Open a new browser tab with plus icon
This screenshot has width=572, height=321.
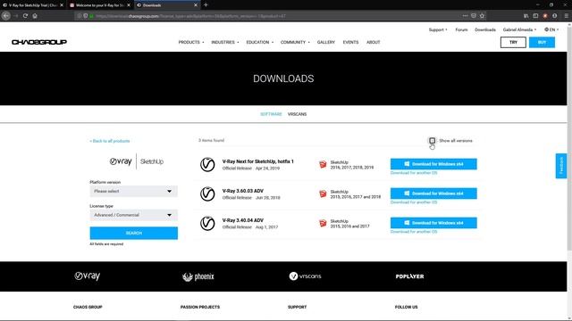[206, 5]
